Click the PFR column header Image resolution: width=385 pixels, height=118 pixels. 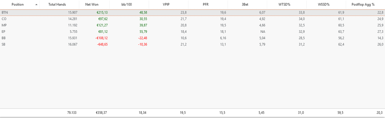coord(206,5)
